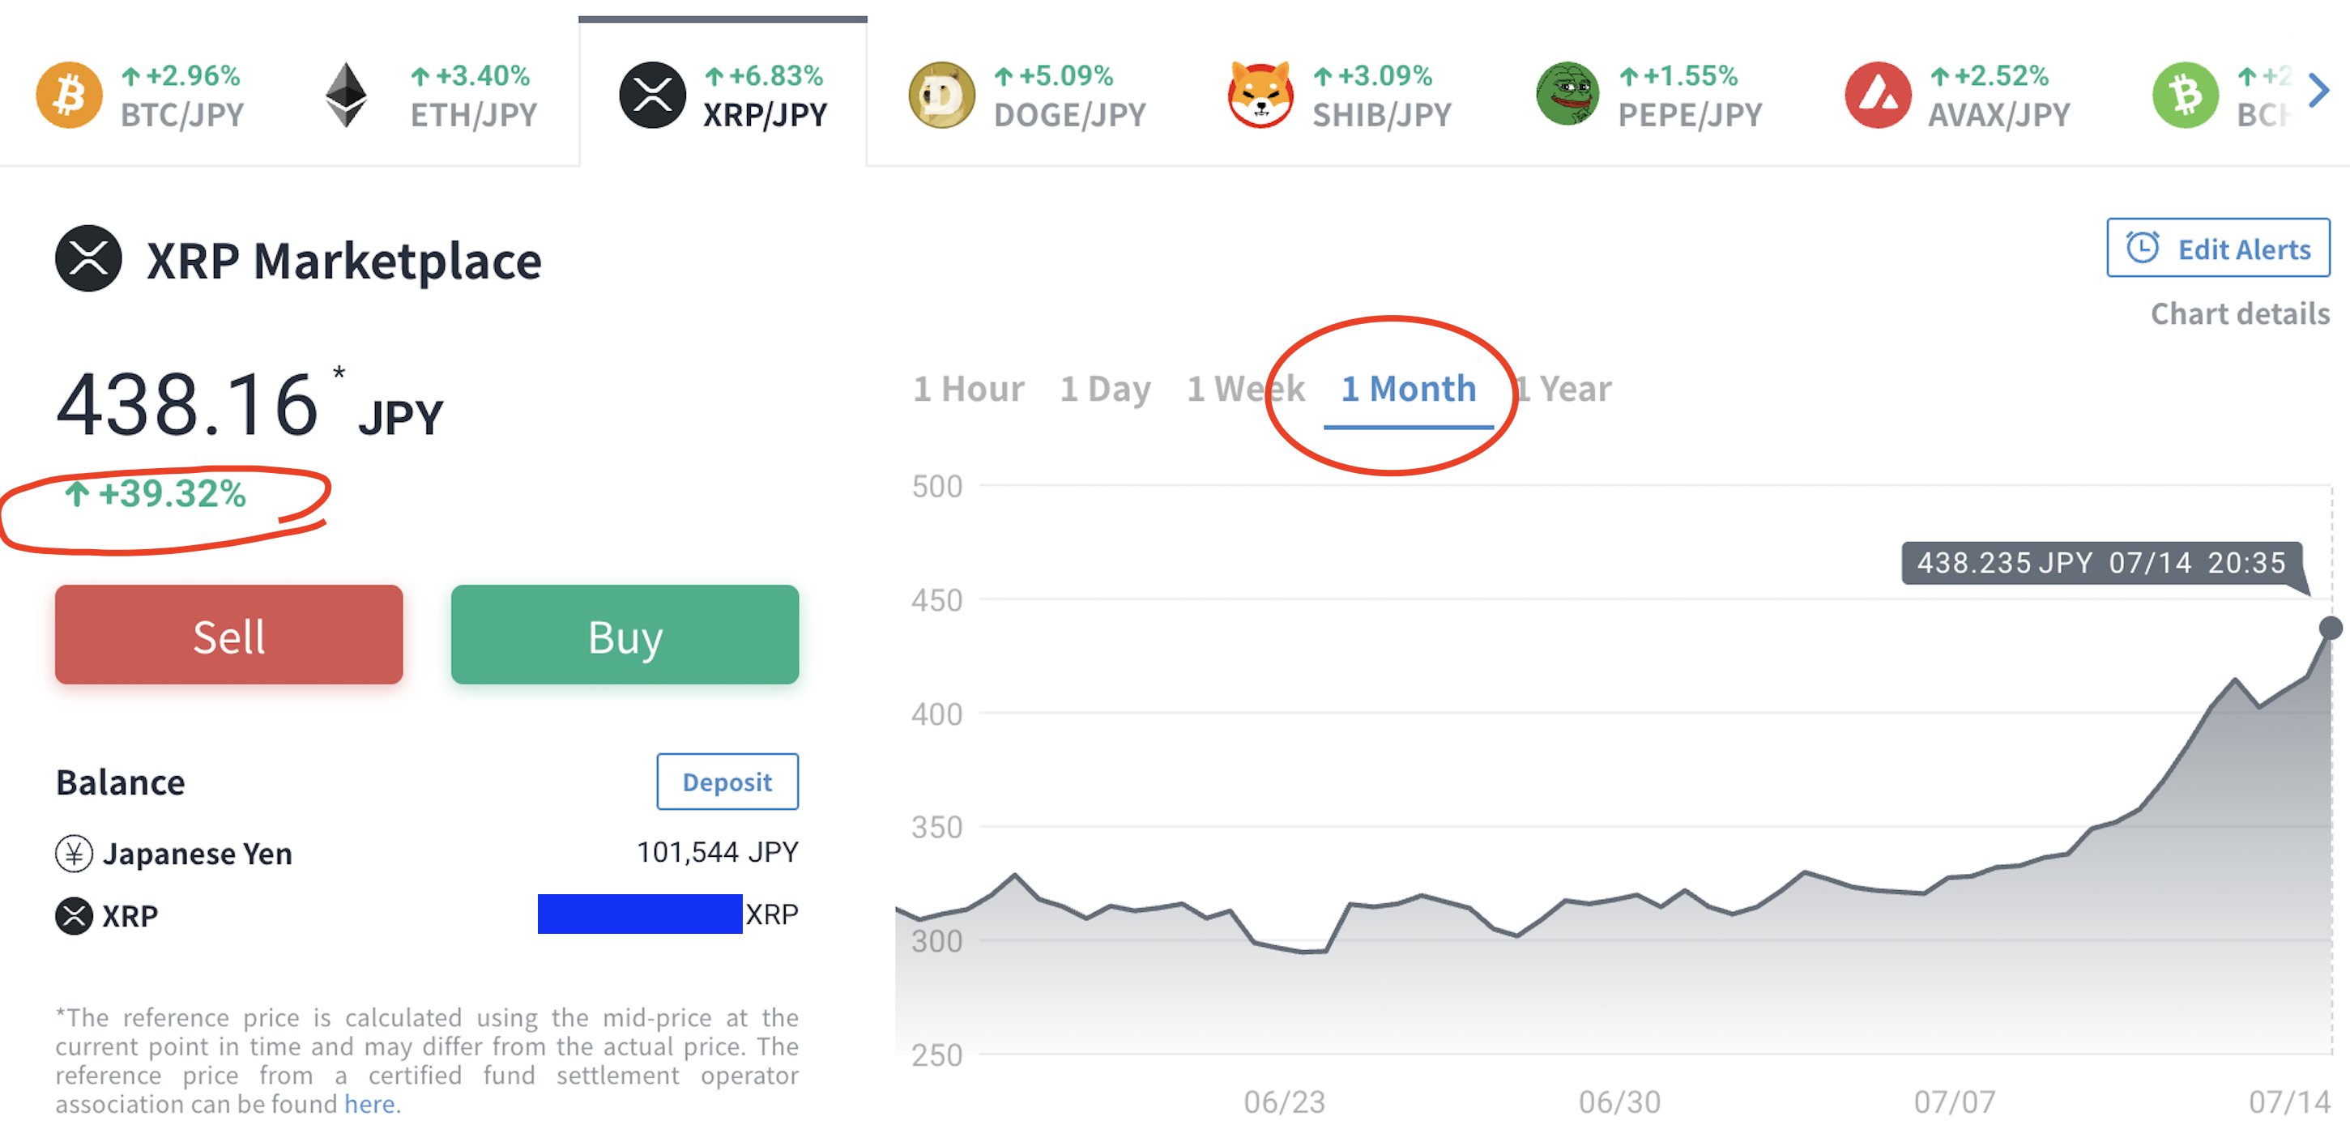Open the Shiba Inu SHIB/JPY icon
The image size is (2350, 1142).
(x=1260, y=95)
